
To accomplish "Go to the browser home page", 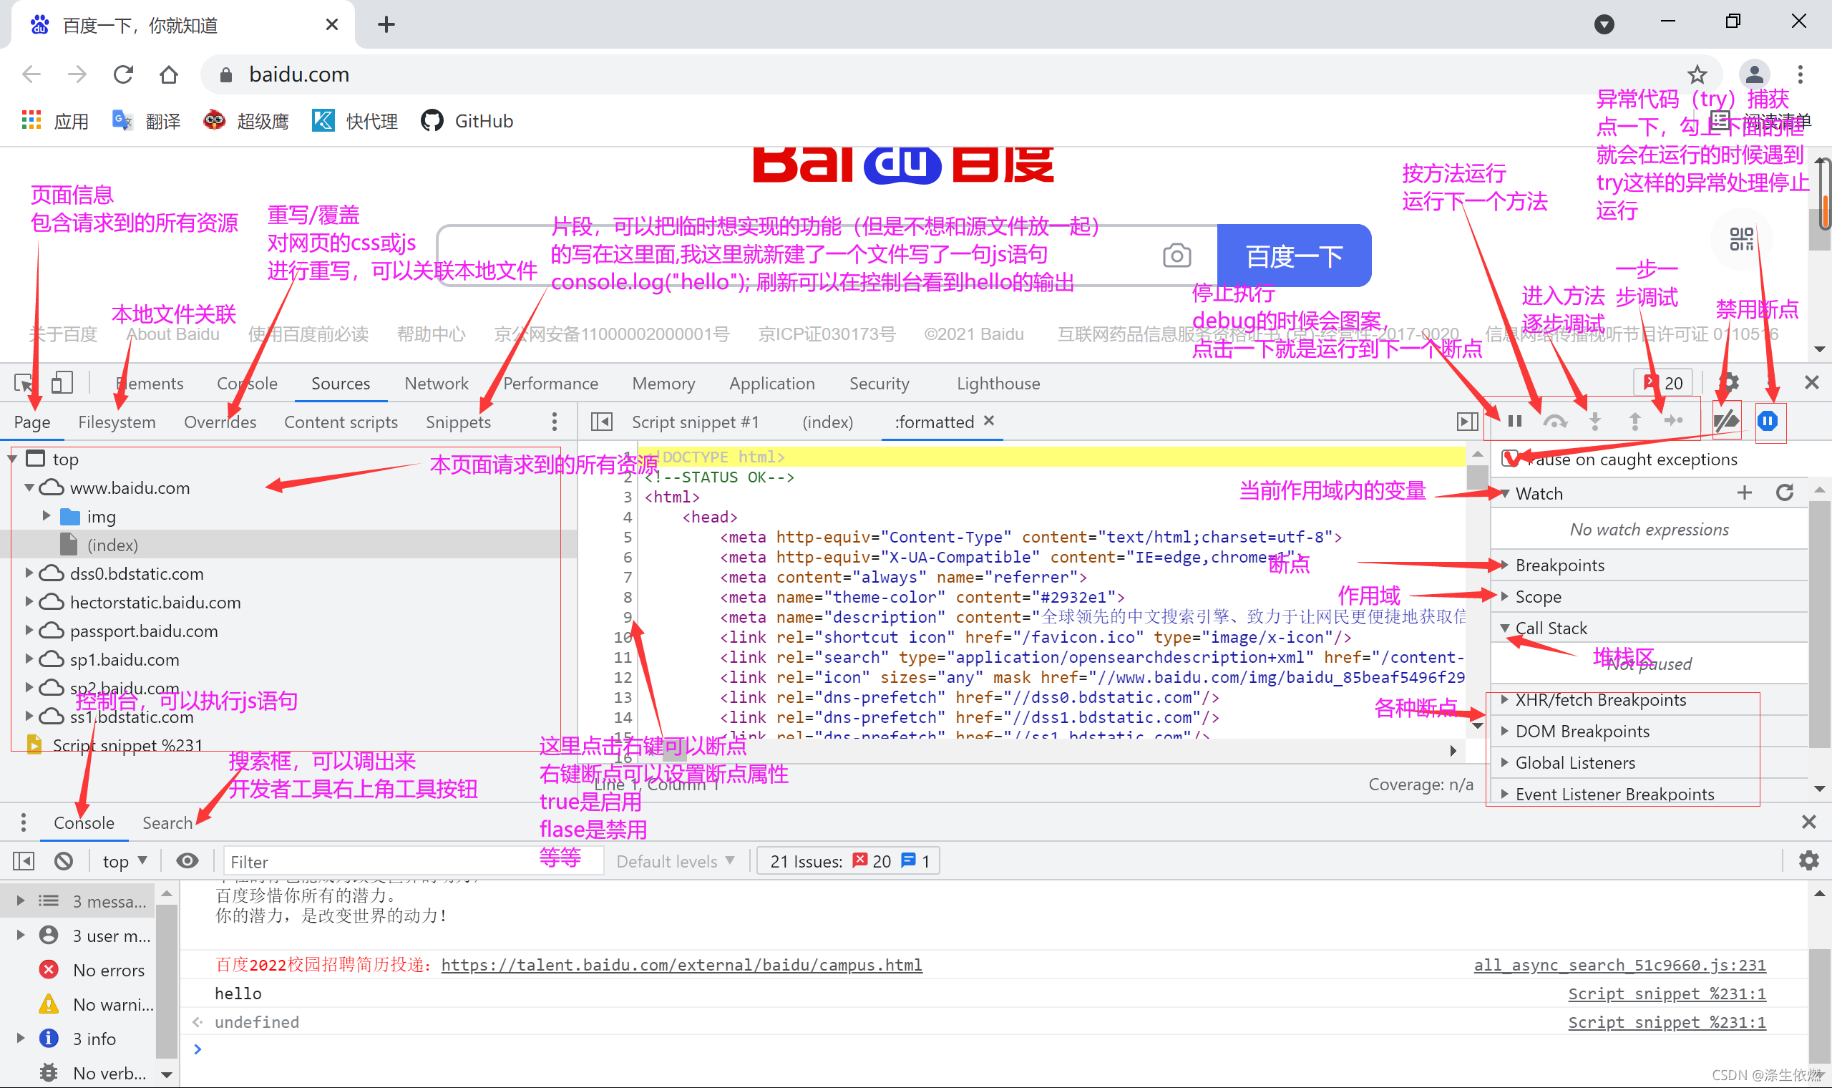I will [169, 74].
